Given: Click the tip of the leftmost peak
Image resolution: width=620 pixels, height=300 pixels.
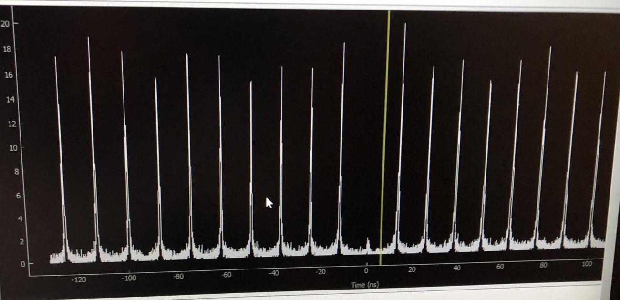Looking at the screenshot, I should (55, 58).
